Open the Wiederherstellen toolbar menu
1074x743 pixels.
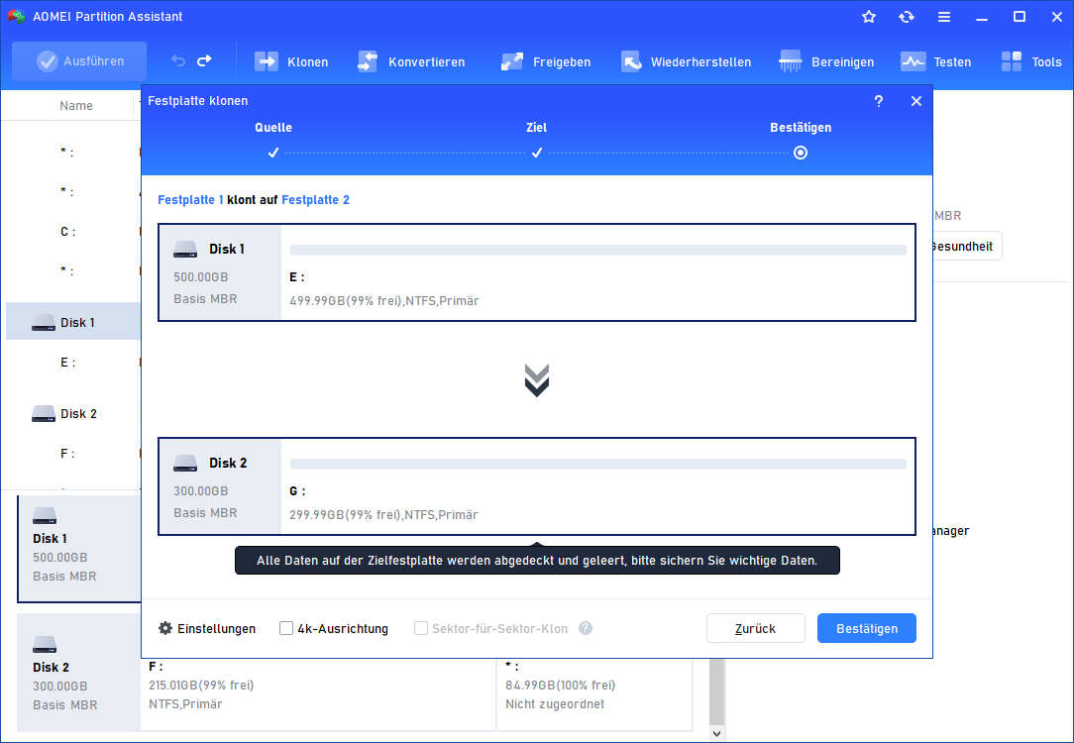pyautogui.click(x=686, y=61)
